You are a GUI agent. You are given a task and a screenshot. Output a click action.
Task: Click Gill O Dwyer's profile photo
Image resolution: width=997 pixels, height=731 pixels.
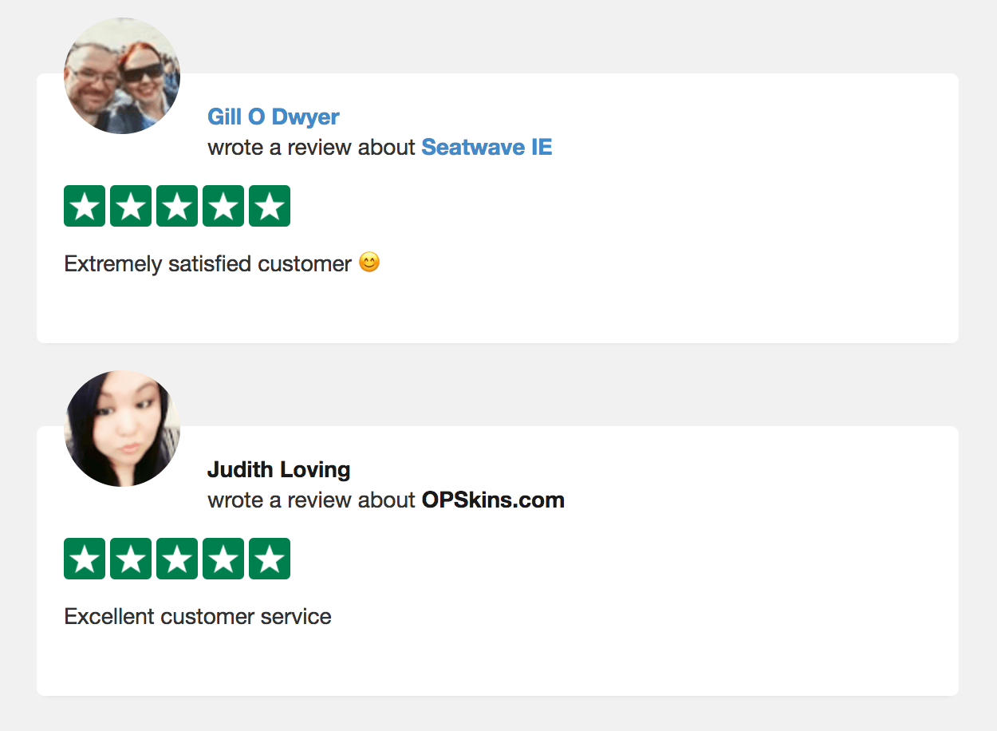(x=122, y=76)
